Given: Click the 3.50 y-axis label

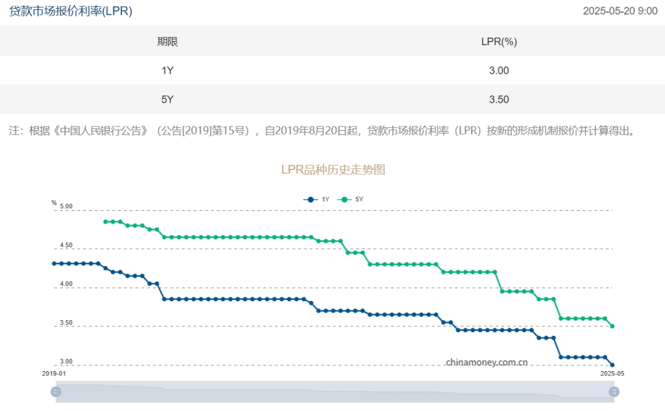Looking at the screenshot, I should [x=66, y=323].
